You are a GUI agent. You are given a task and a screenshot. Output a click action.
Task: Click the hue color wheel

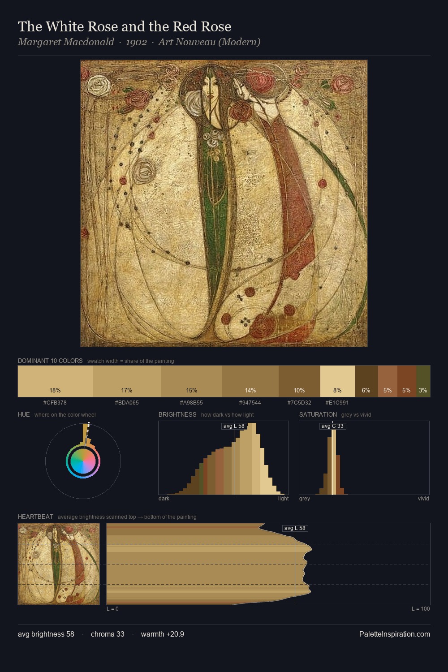(x=83, y=461)
